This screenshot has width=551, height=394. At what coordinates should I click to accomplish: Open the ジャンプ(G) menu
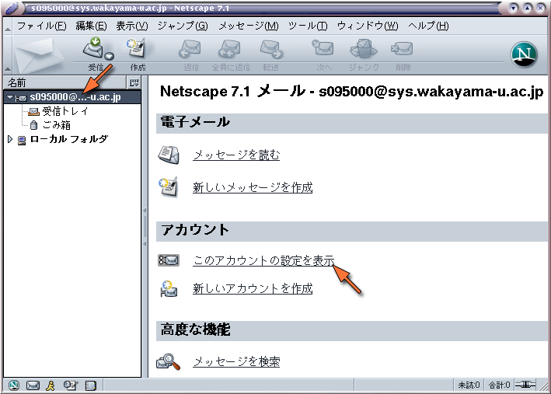(183, 26)
